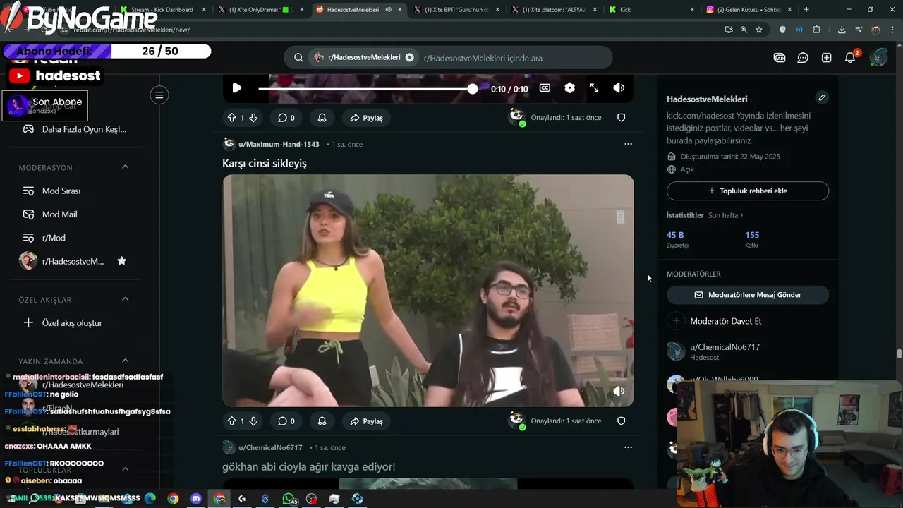Open post titled Karşı cinsi sikleyiş

[x=265, y=163]
